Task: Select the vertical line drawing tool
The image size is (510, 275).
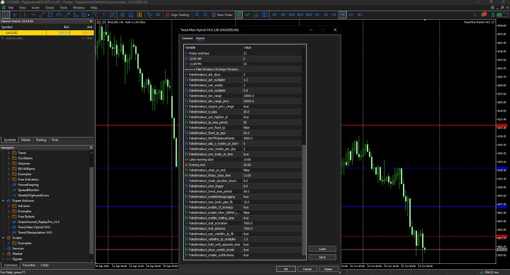Action: tap(24, 15)
